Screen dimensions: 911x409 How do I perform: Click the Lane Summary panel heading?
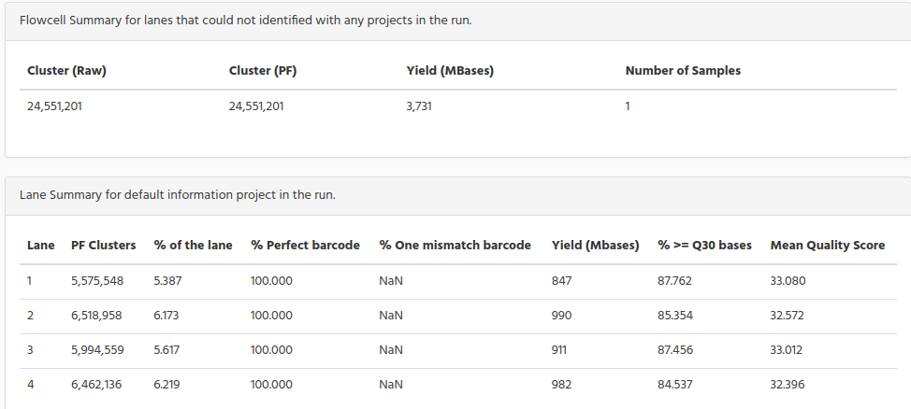tap(177, 195)
